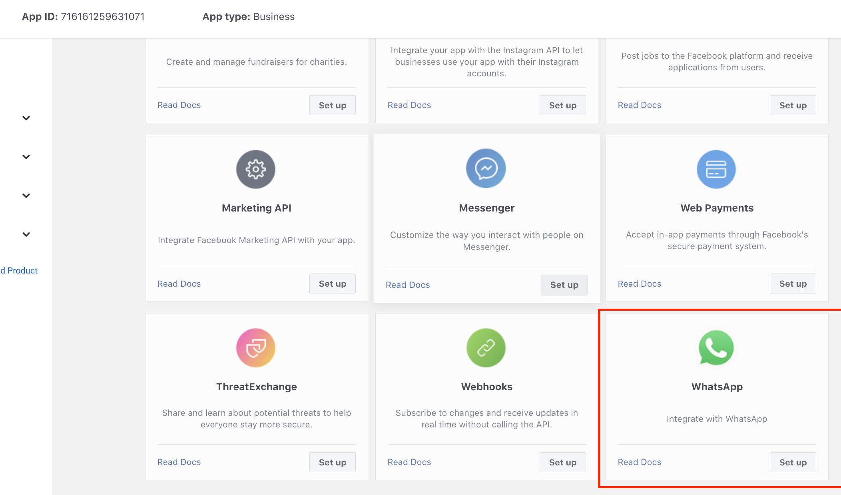Viewport: 841px width, 495px height.
Task: Open Read Docs under WhatsApp
Action: click(639, 462)
